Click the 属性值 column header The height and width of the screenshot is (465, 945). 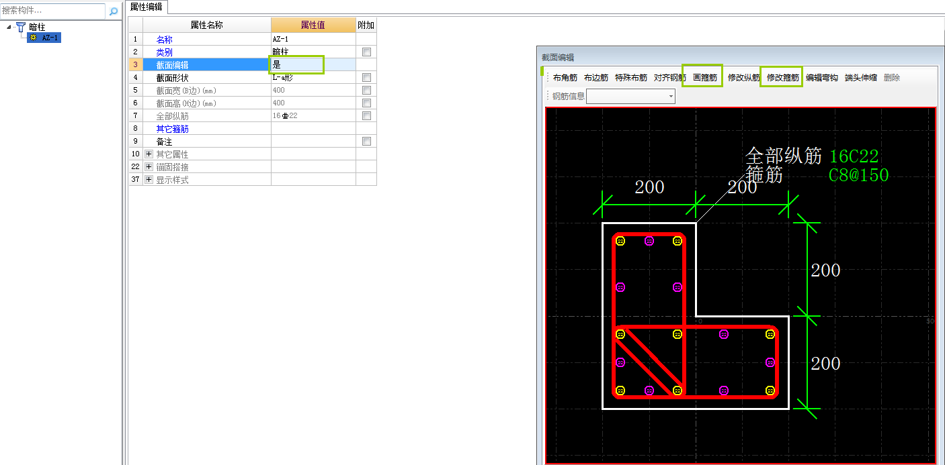click(313, 25)
